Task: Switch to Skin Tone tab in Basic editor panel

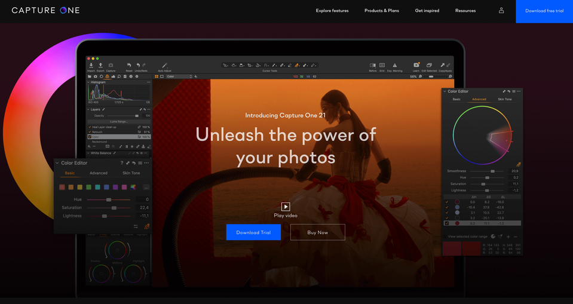Action: [x=131, y=173]
